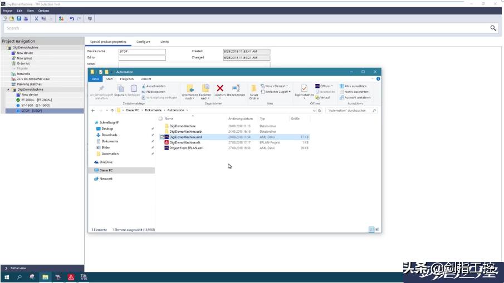Open View menu in TIA Selection Tool
Image resolution: width=504 pixels, height=283 pixels.
pyautogui.click(x=30, y=11)
